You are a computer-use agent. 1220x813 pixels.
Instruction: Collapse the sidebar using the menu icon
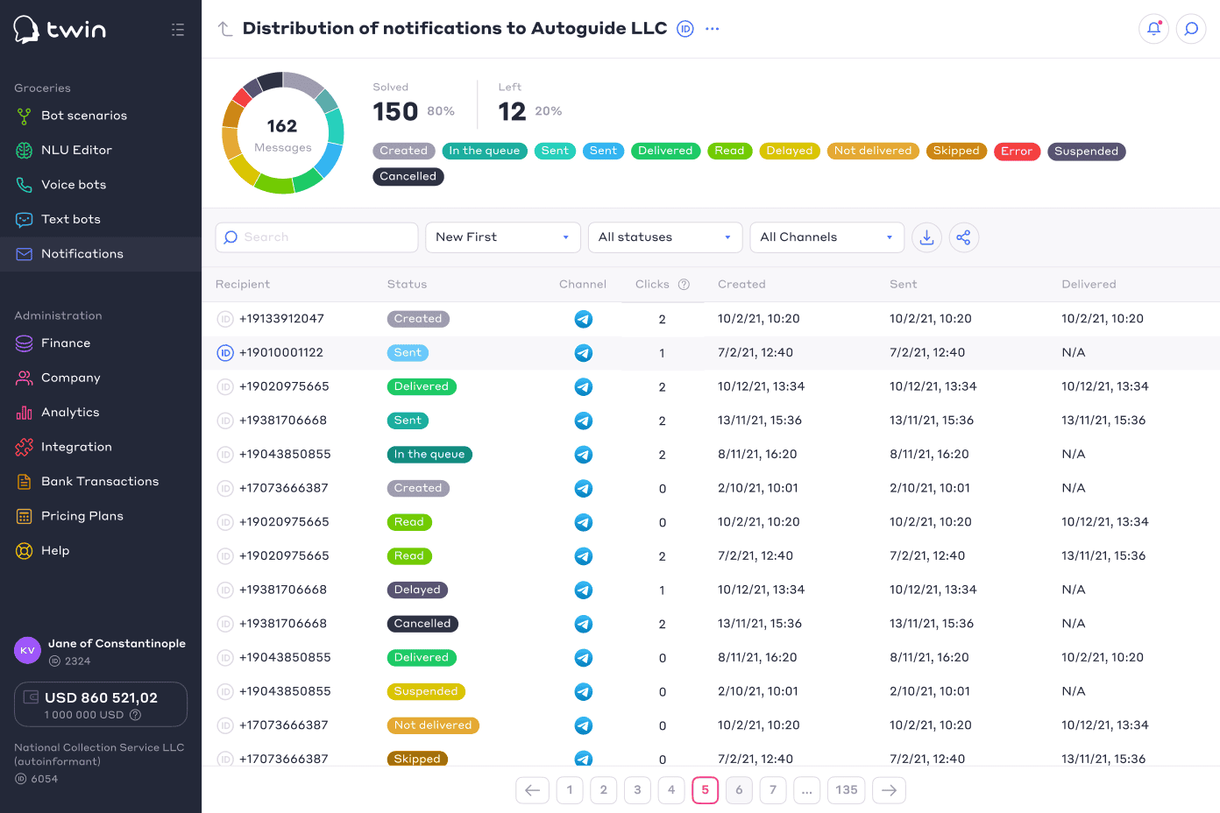178,30
